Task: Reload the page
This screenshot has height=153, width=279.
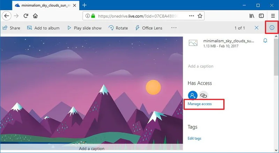Action: pos(26,16)
